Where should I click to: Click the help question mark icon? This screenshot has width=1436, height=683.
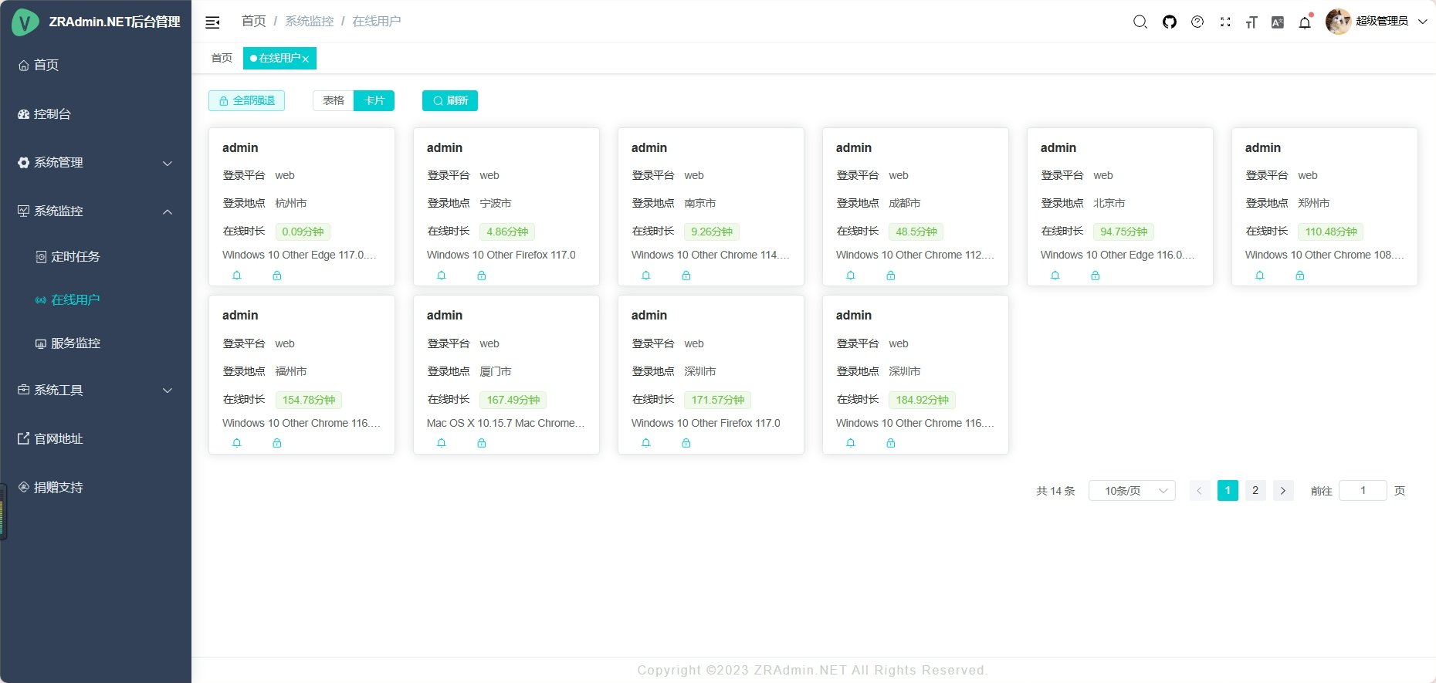click(x=1197, y=22)
